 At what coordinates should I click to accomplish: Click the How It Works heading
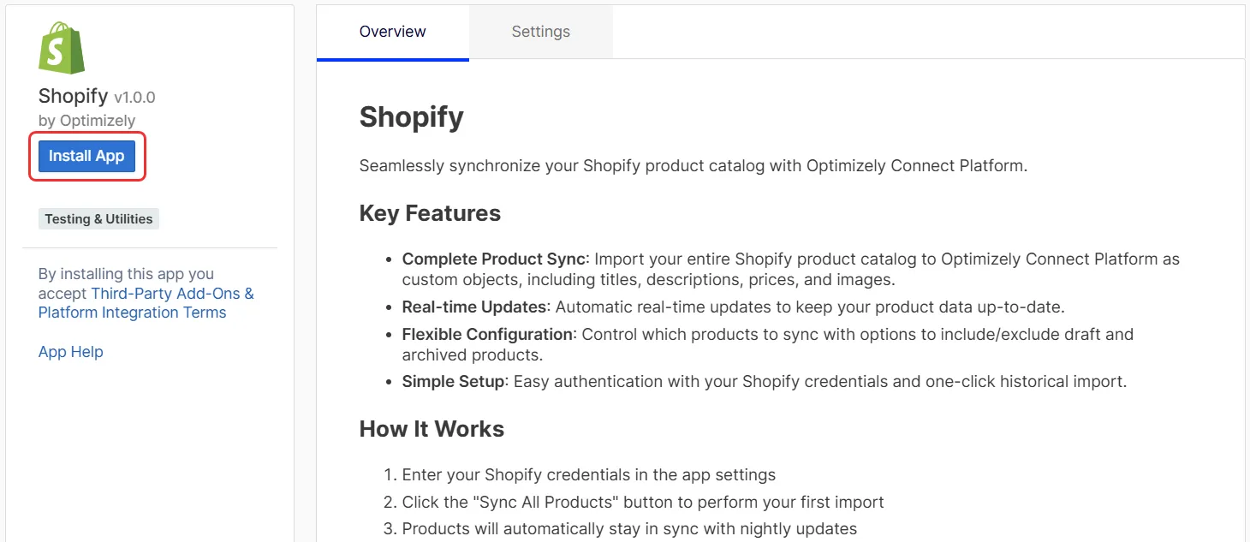click(432, 429)
